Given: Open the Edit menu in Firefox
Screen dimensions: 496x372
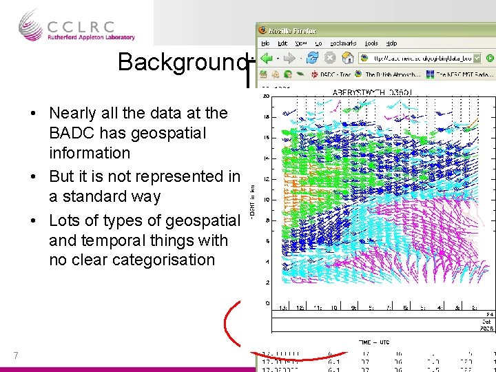Looking at the screenshot, I should point(282,43).
